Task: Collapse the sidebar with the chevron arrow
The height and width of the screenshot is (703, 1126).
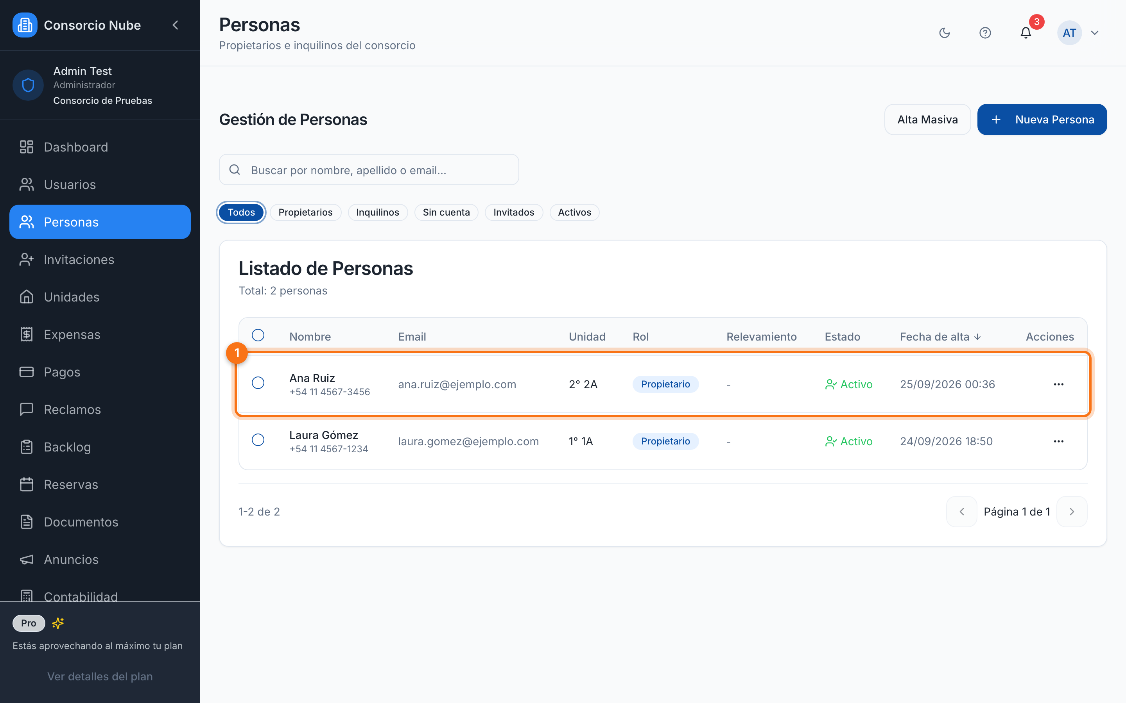Action: (176, 25)
